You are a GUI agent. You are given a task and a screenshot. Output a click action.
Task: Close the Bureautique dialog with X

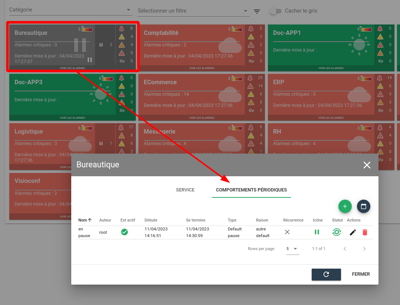[367, 165]
